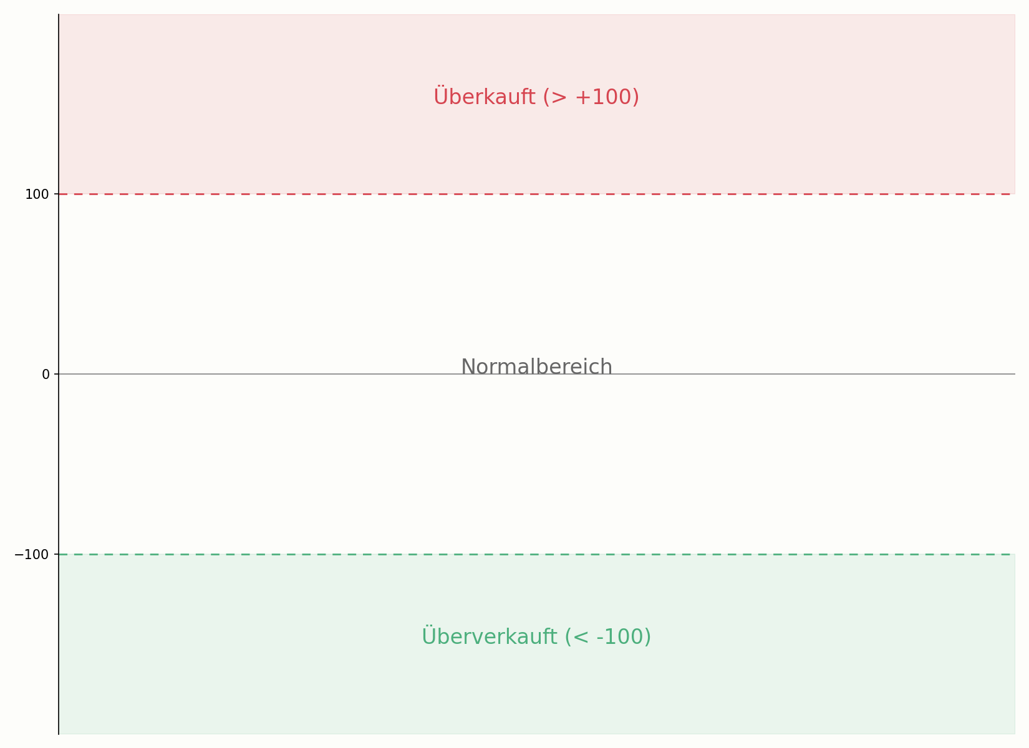Screen dimensions: 1029x748
Task: Click the Überverkauft (< -100) label
Action: pos(536,636)
